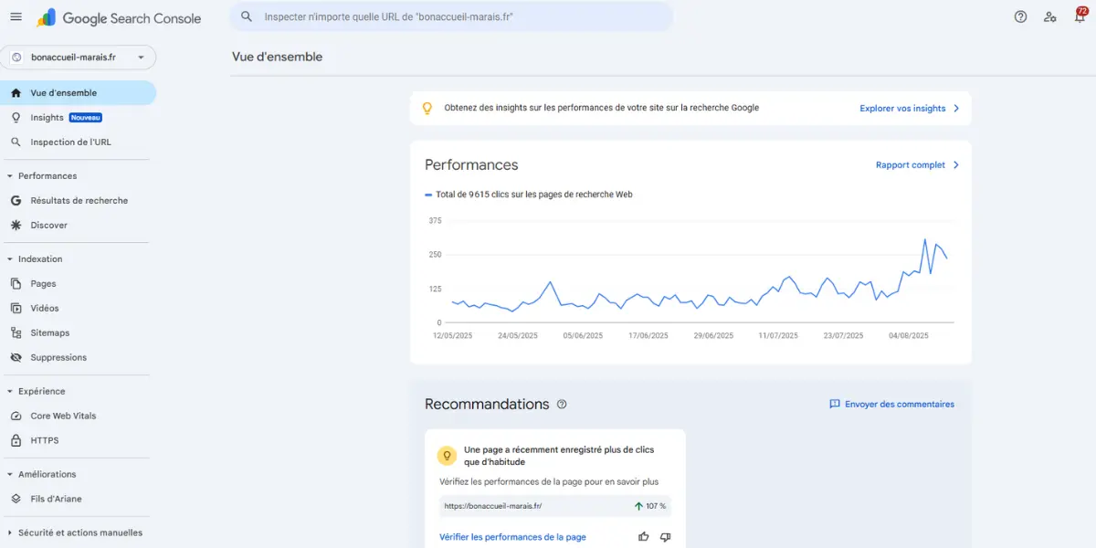Open the notifications bell with 72 alerts

click(x=1080, y=16)
